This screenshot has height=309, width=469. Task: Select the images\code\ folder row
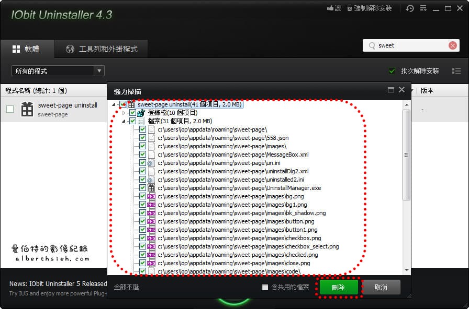pos(229,271)
